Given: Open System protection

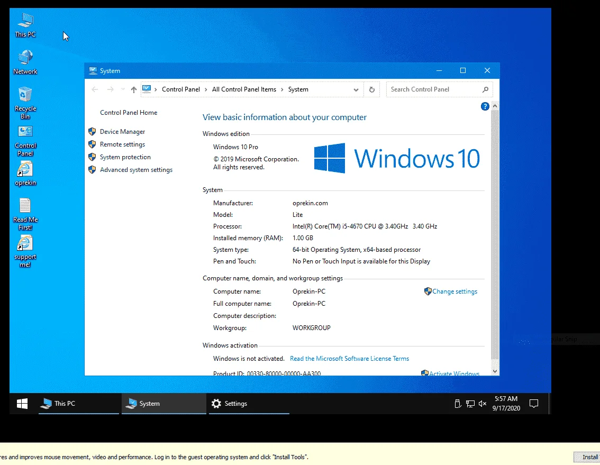Looking at the screenshot, I should tap(125, 157).
